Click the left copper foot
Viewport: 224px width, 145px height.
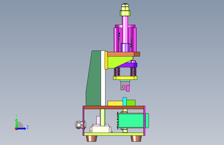(91, 139)
